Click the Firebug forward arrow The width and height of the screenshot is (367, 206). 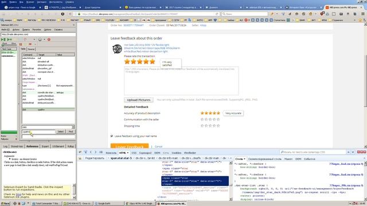pyautogui.click(x=96, y=152)
